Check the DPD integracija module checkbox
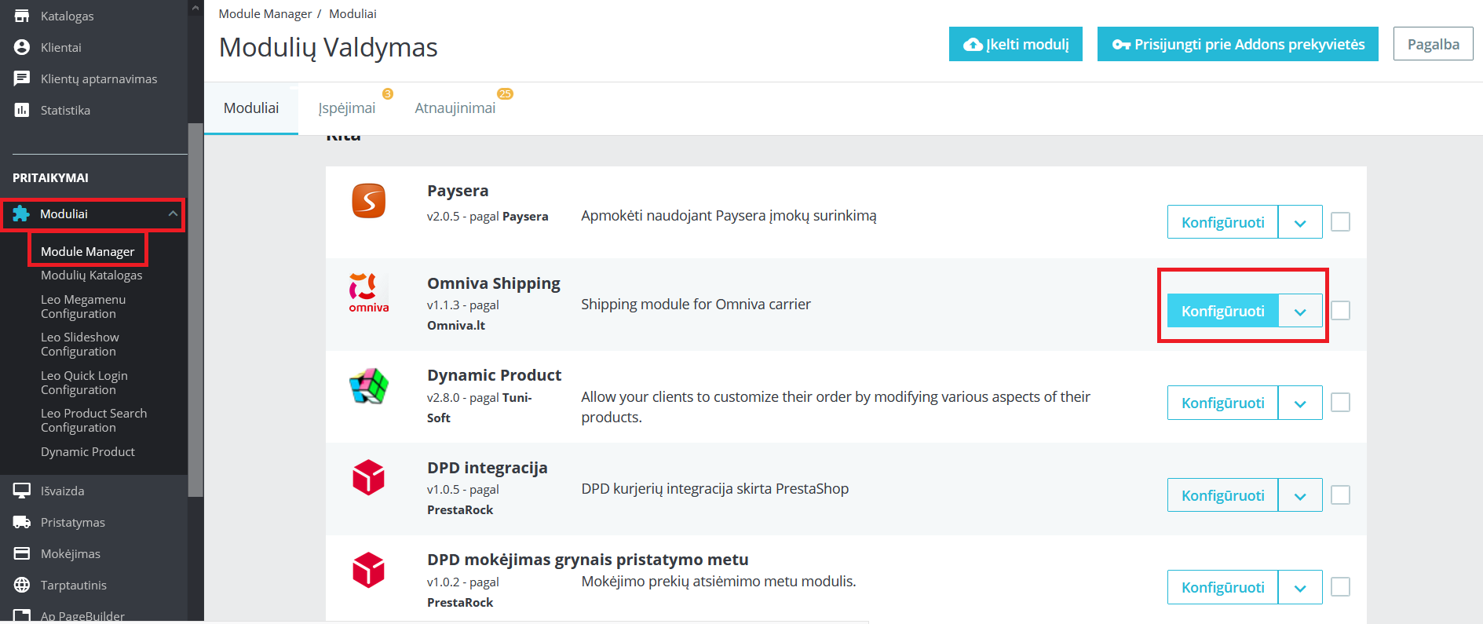Viewport: 1483px width, 624px height. (x=1341, y=495)
